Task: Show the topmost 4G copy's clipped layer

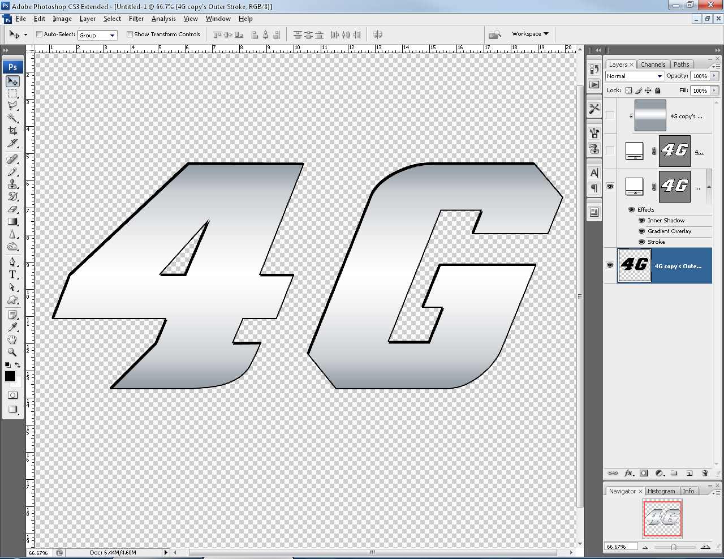Action: (610, 115)
